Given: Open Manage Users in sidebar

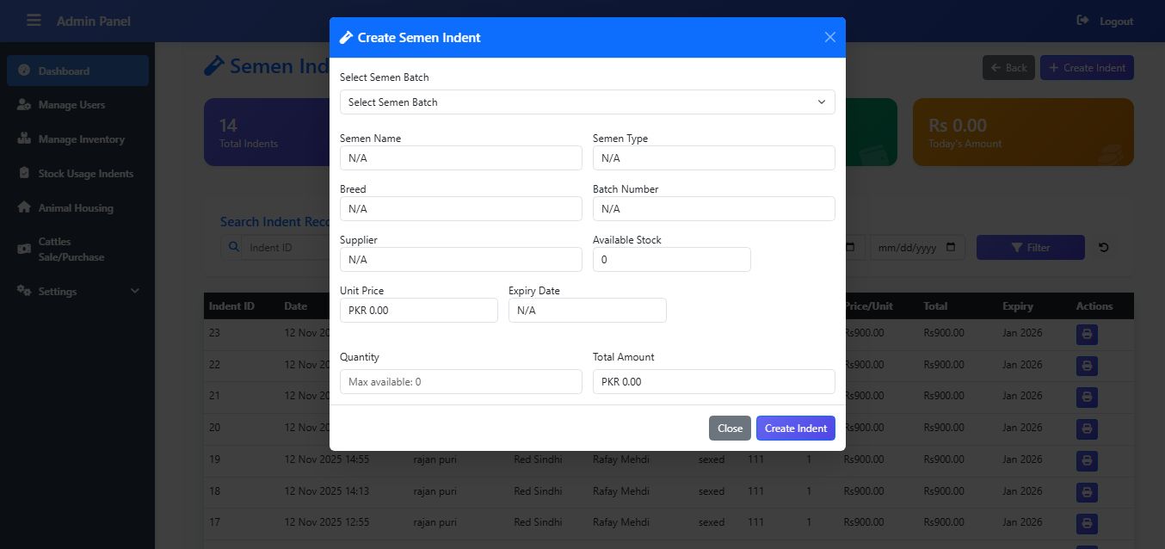Looking at the screenshot, I should point(71,105).
